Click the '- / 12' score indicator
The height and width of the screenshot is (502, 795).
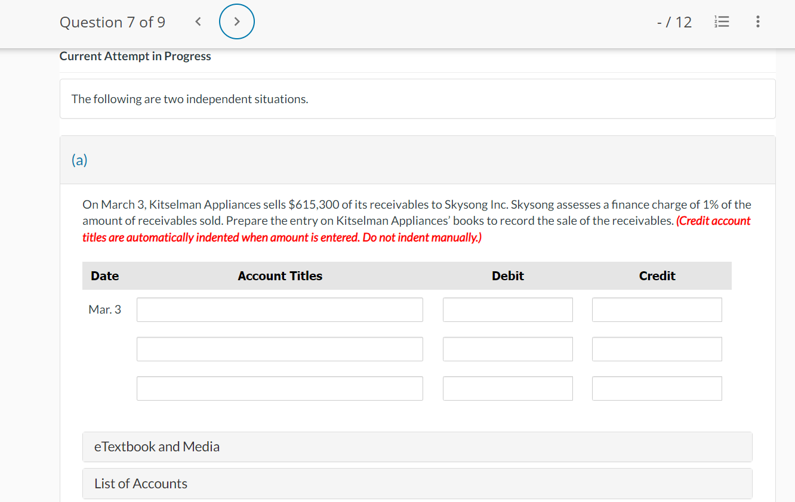pyautogui.click(x=674, y=23)
